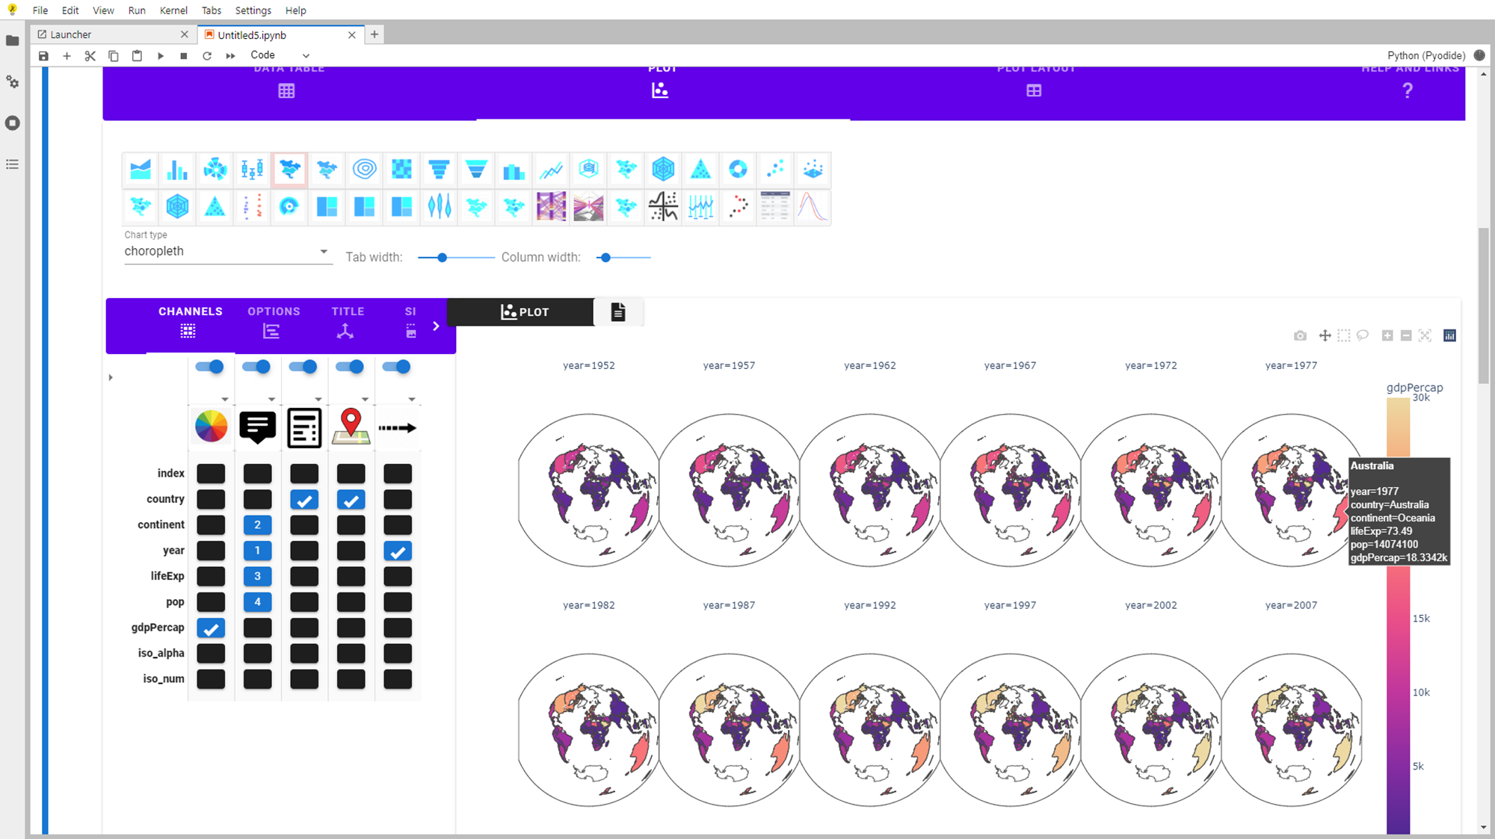This screenshot has height=839, width=1495.
Task: Save the notebook with the disk icon
Action: [x=43, y=56]
